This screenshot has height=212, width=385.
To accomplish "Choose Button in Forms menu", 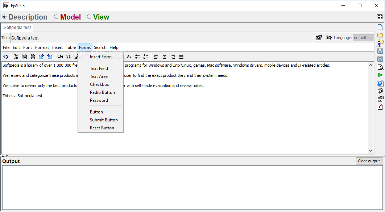I will pyautogui.click(x=100, y=112).
